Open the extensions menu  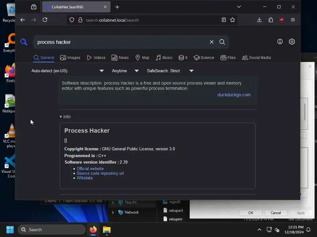click(271, 20)
